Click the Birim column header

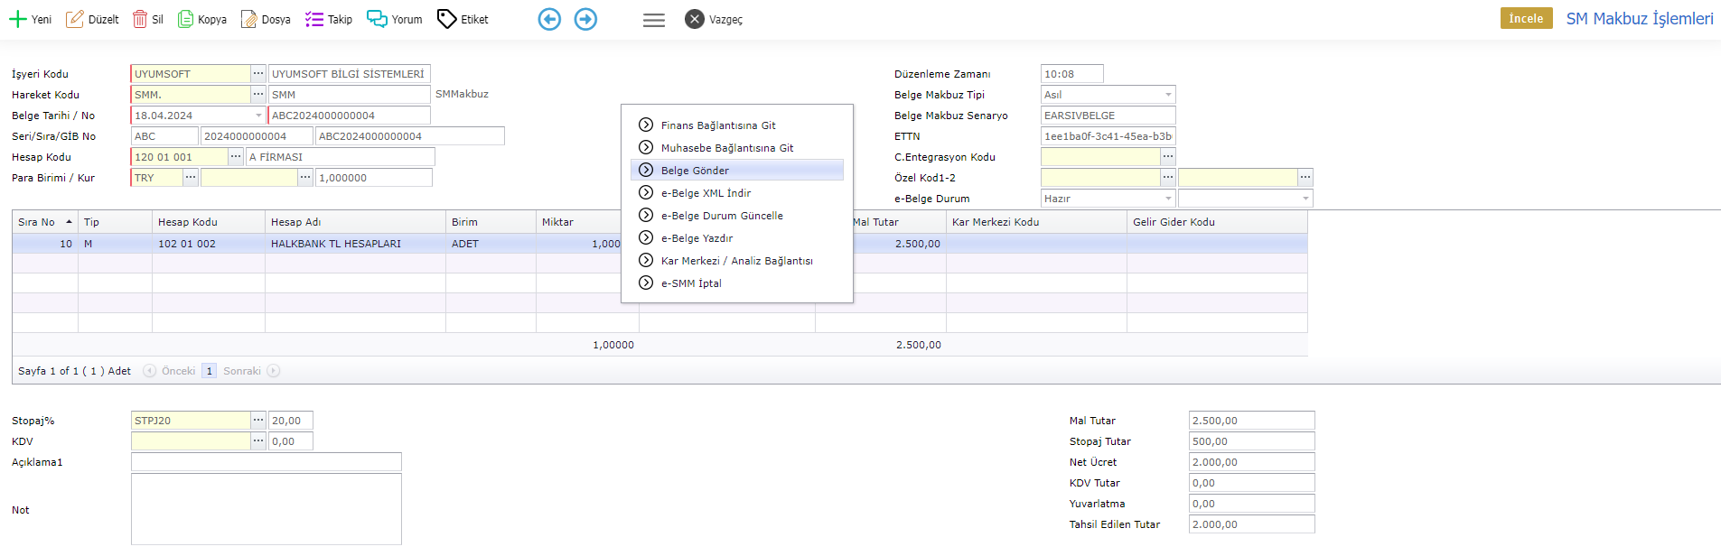491,222
